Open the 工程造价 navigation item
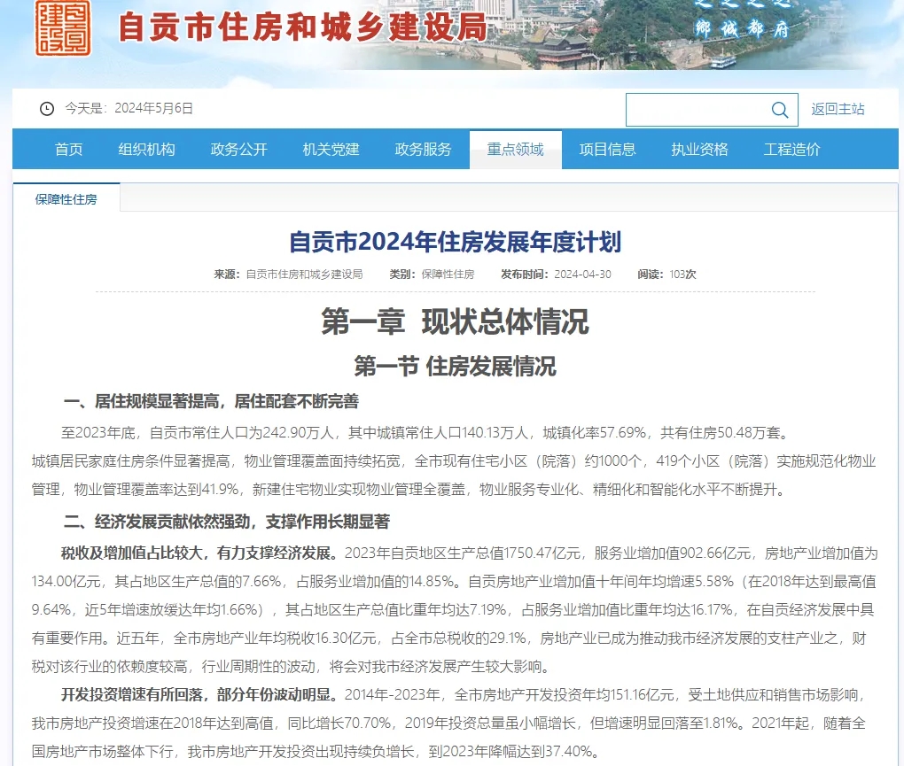 pos(792,149)
